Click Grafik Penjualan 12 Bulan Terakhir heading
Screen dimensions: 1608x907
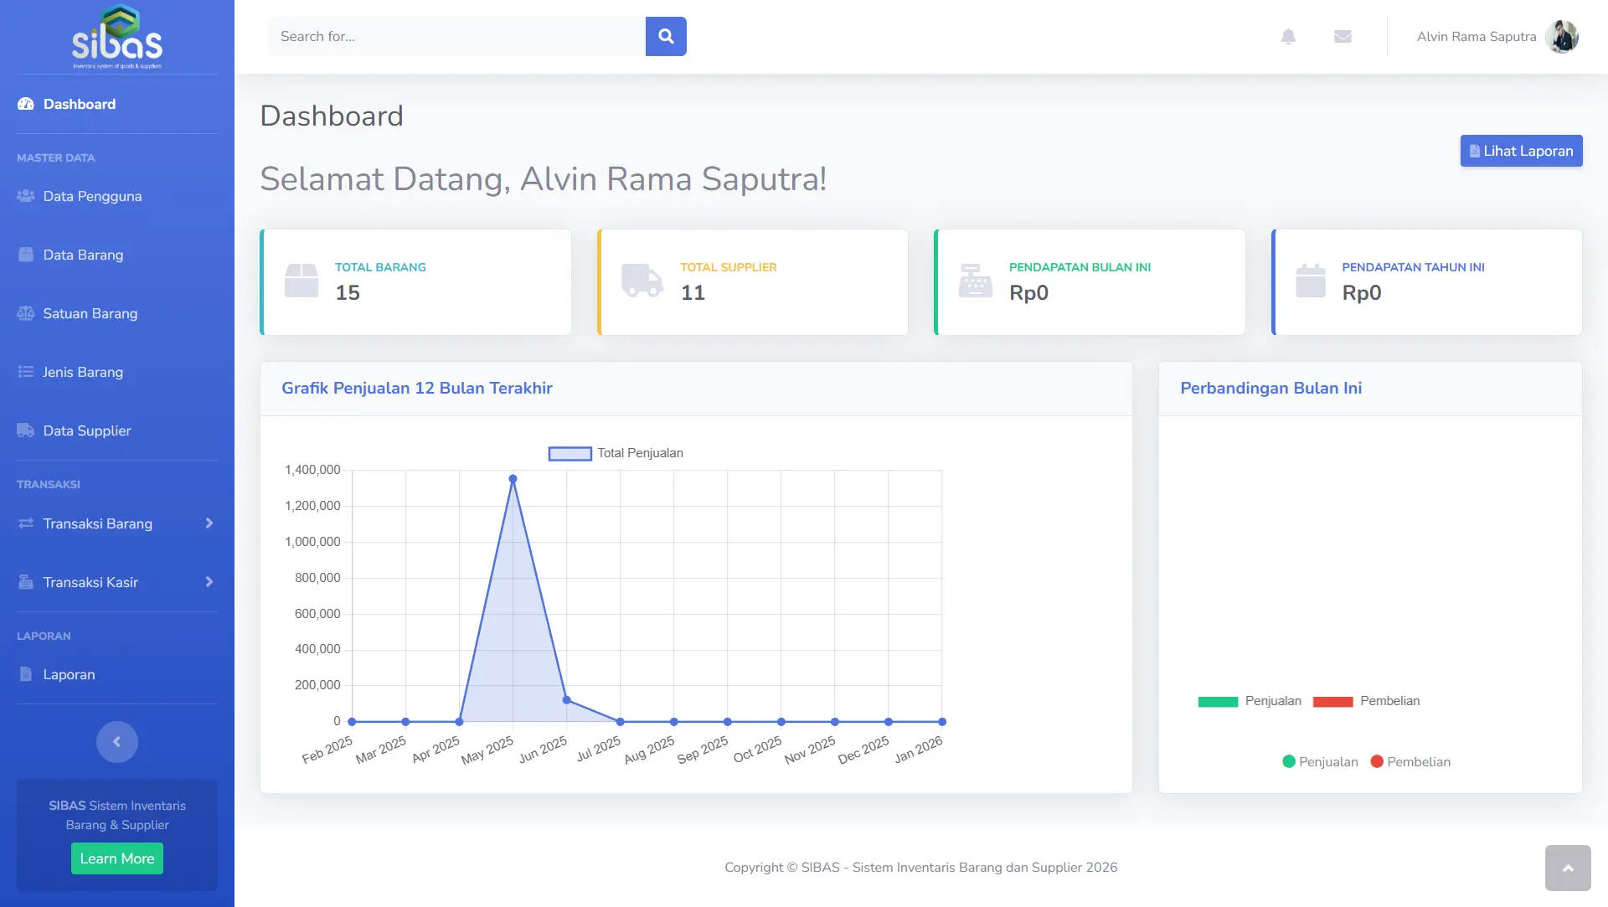(417, 388)
